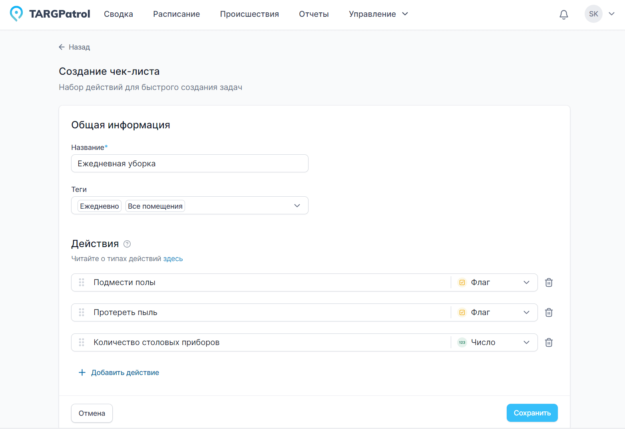Grab the drag handle of Количество столовых приборов

point(82,342)
